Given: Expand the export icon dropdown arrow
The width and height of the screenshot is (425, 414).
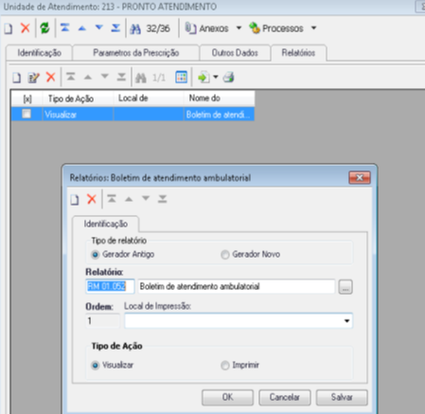Looking at the screenshot, I should click(x=216, y=77).
